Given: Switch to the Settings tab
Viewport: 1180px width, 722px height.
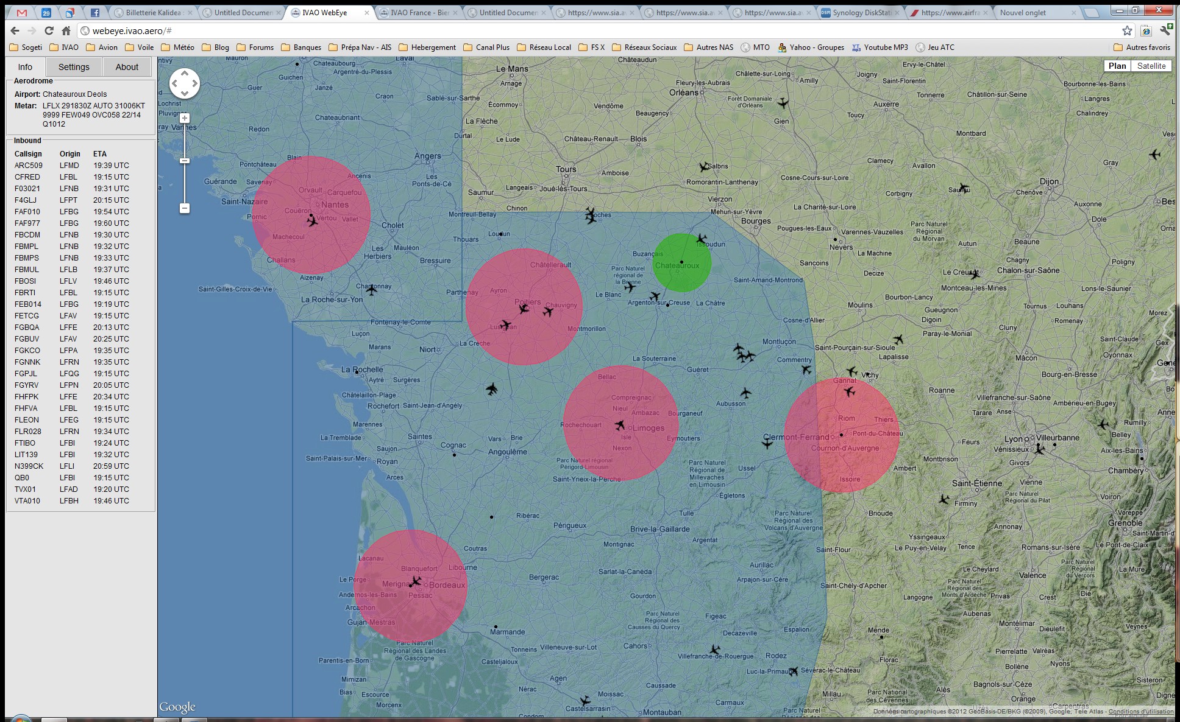Looking at the screenshot, I should (x=74, y=67).
